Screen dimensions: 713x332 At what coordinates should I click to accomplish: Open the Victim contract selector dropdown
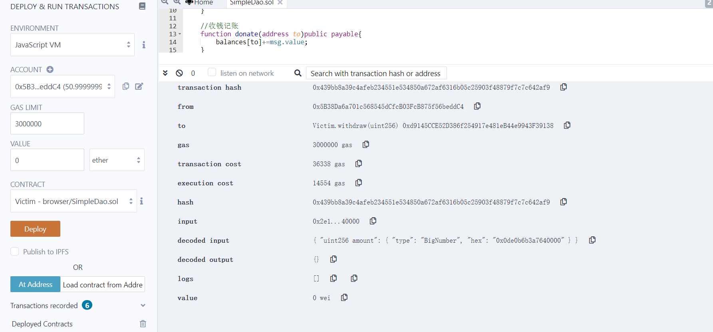click(x=73, y=201)
